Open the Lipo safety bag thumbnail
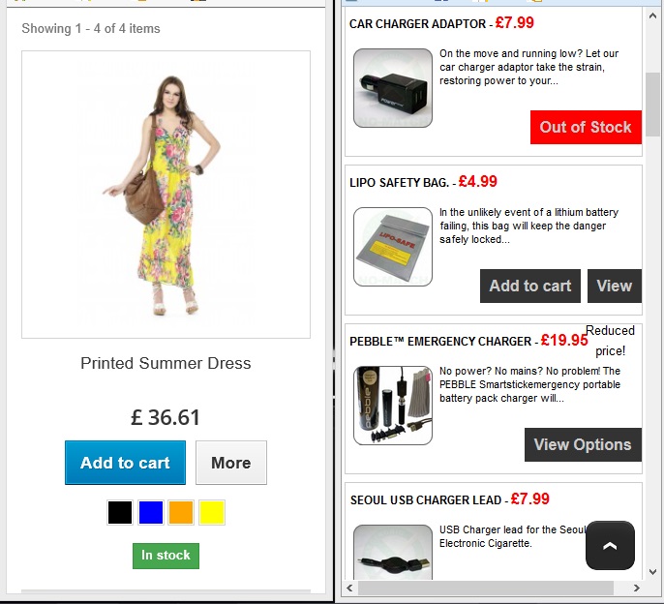 pos(393,247)
